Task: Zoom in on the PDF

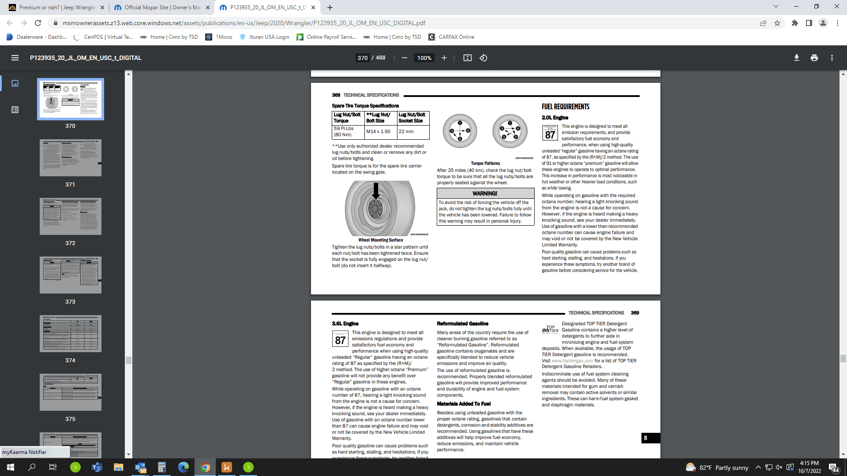Action: 444,58
